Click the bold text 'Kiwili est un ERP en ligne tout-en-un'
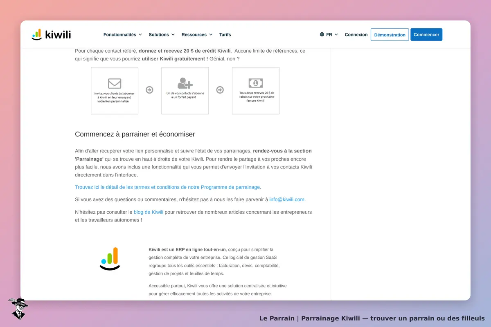Image resolution: width=491 pixels, height=327 pixels. pos(187,249)
